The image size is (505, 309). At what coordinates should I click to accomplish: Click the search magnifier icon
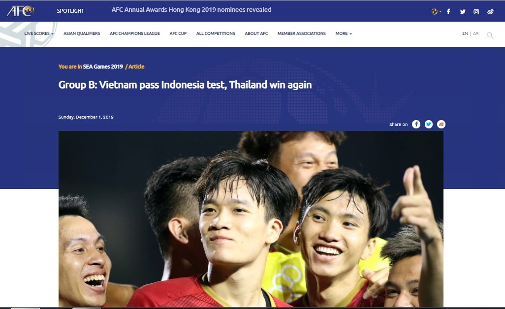coord(490,35)
